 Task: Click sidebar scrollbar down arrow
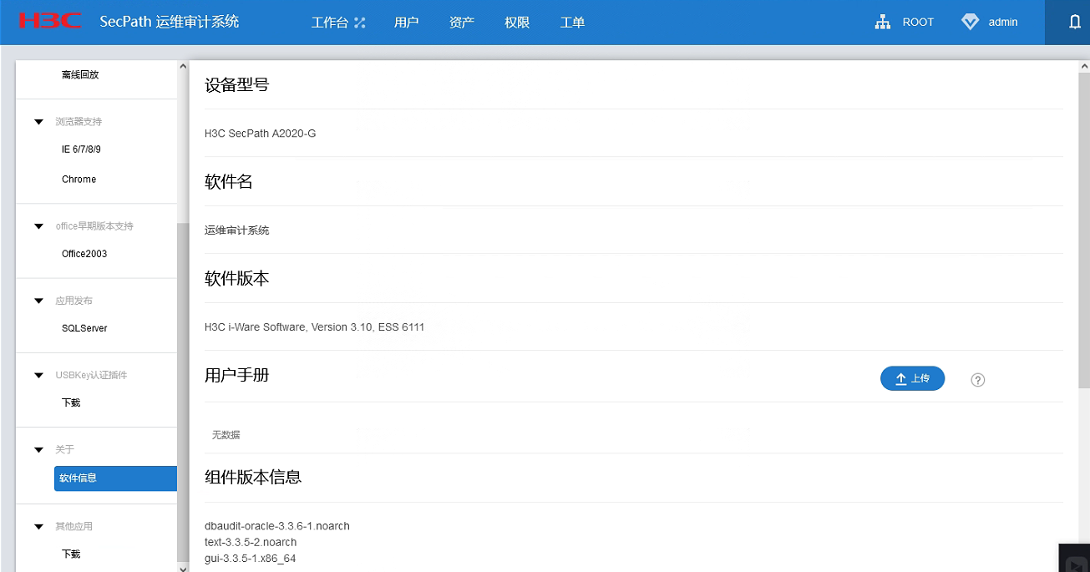click(x=183, y=567)
